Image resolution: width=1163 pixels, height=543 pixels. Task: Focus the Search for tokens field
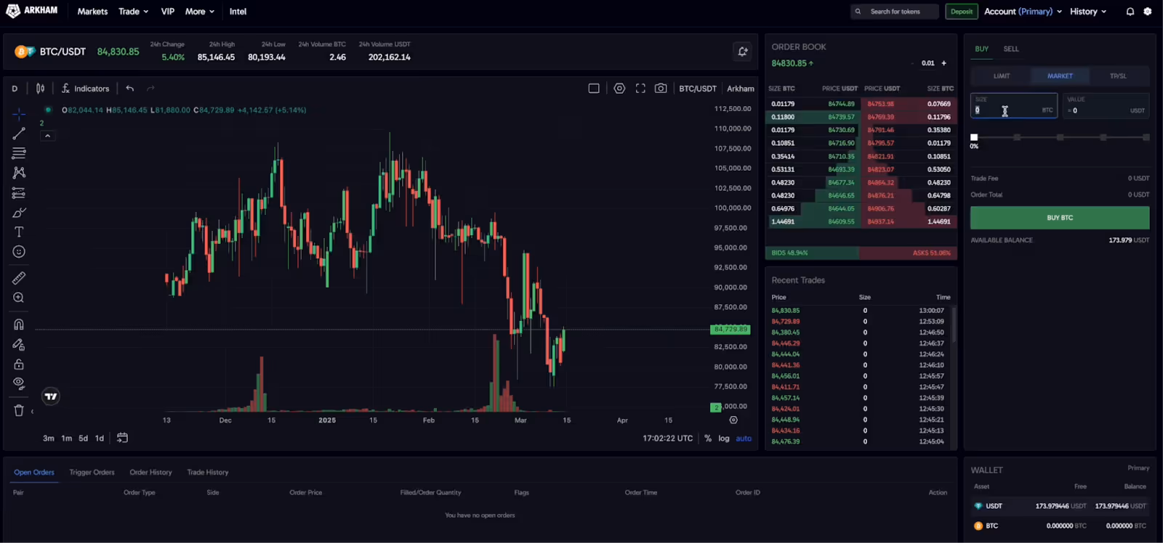895,12
